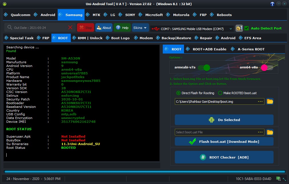Click the three dots in boot.img path field

(260, 102)
